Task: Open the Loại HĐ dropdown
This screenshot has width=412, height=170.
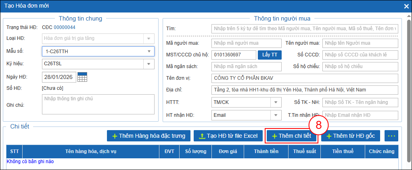Action: pos(149,39)
